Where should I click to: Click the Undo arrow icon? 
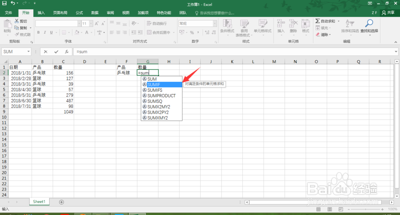pyautogui.click(x=13, y=3)
